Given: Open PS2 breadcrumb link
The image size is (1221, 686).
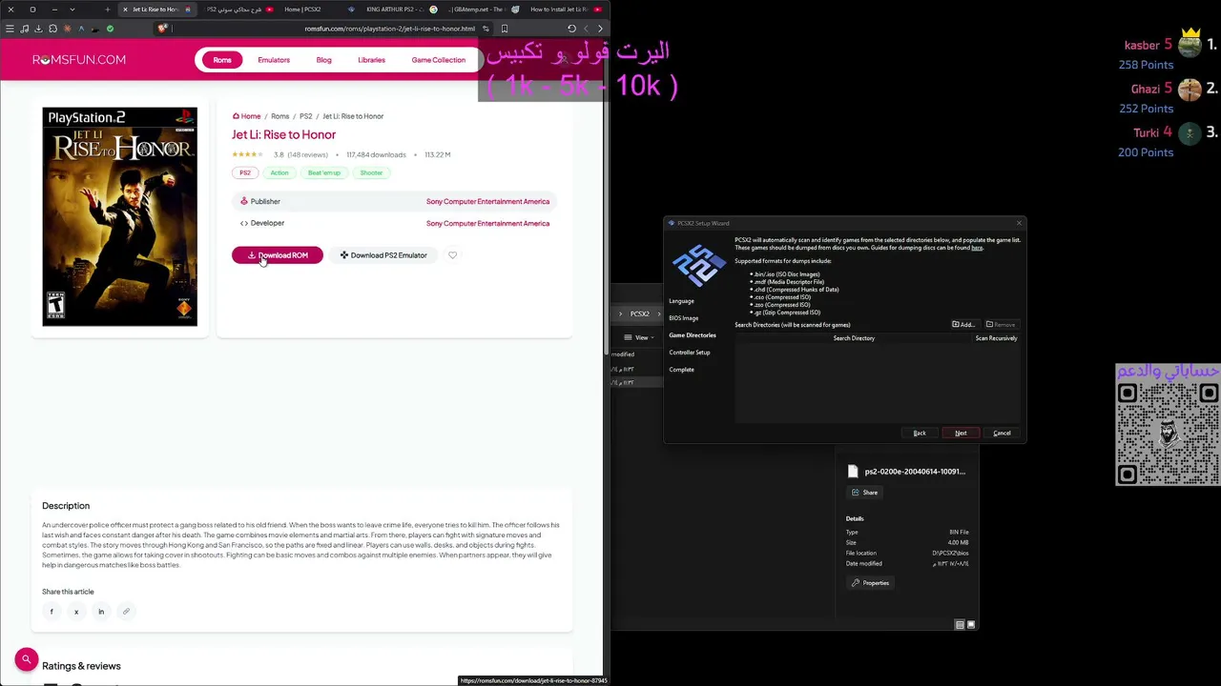Looking at the screenshot, I should pos(306,116).
